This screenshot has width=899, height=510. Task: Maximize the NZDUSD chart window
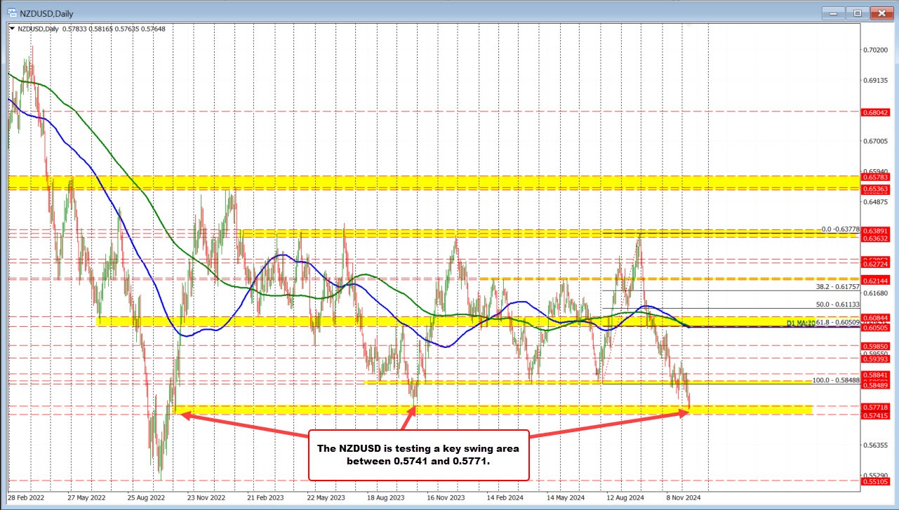pos(856,13)
